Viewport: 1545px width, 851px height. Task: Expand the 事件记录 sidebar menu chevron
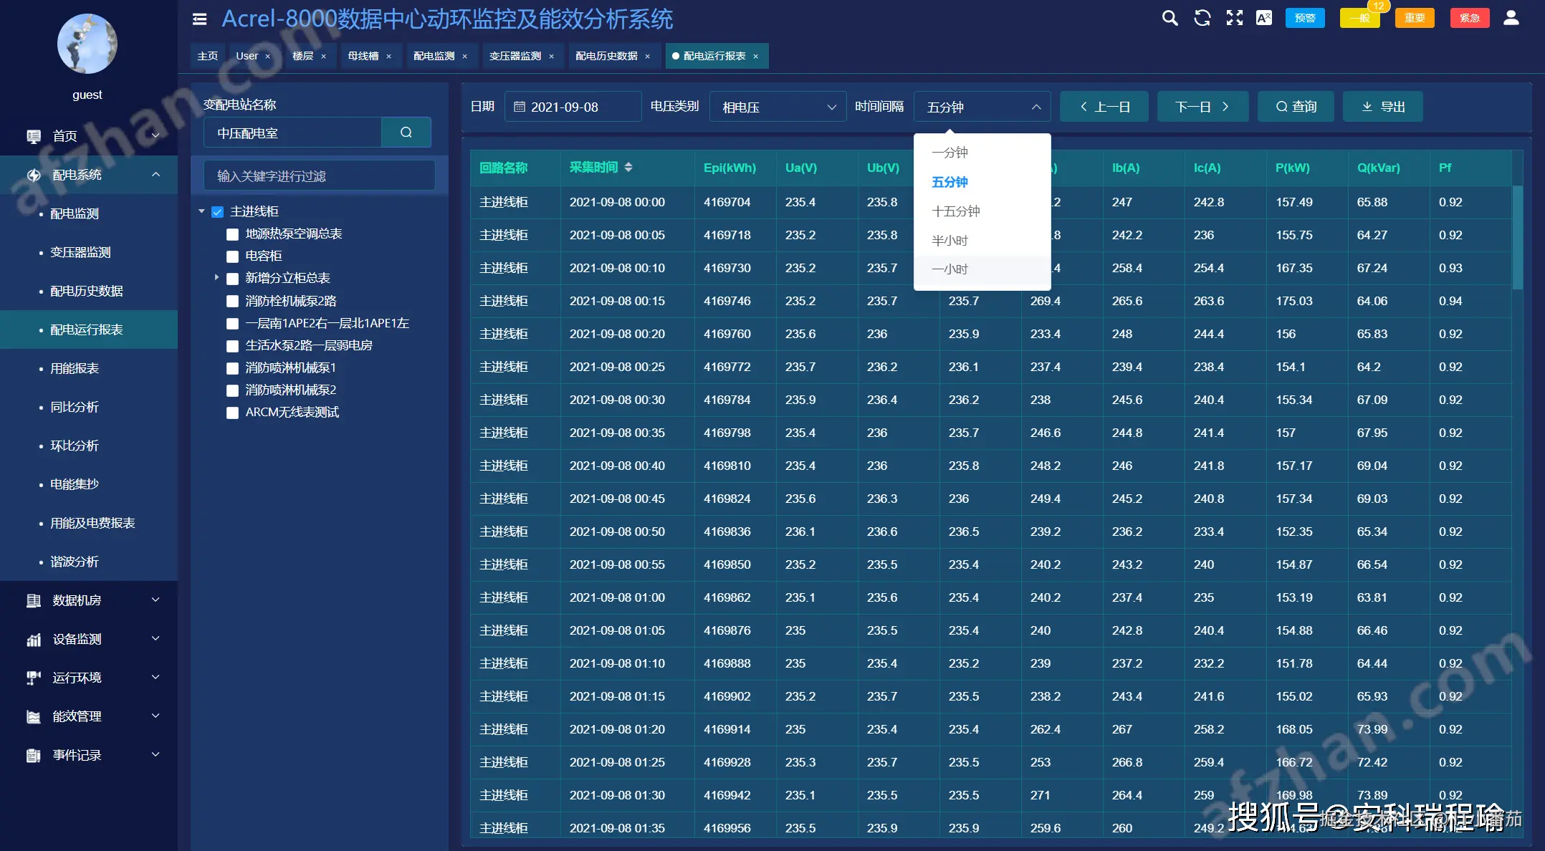[156, 755]
